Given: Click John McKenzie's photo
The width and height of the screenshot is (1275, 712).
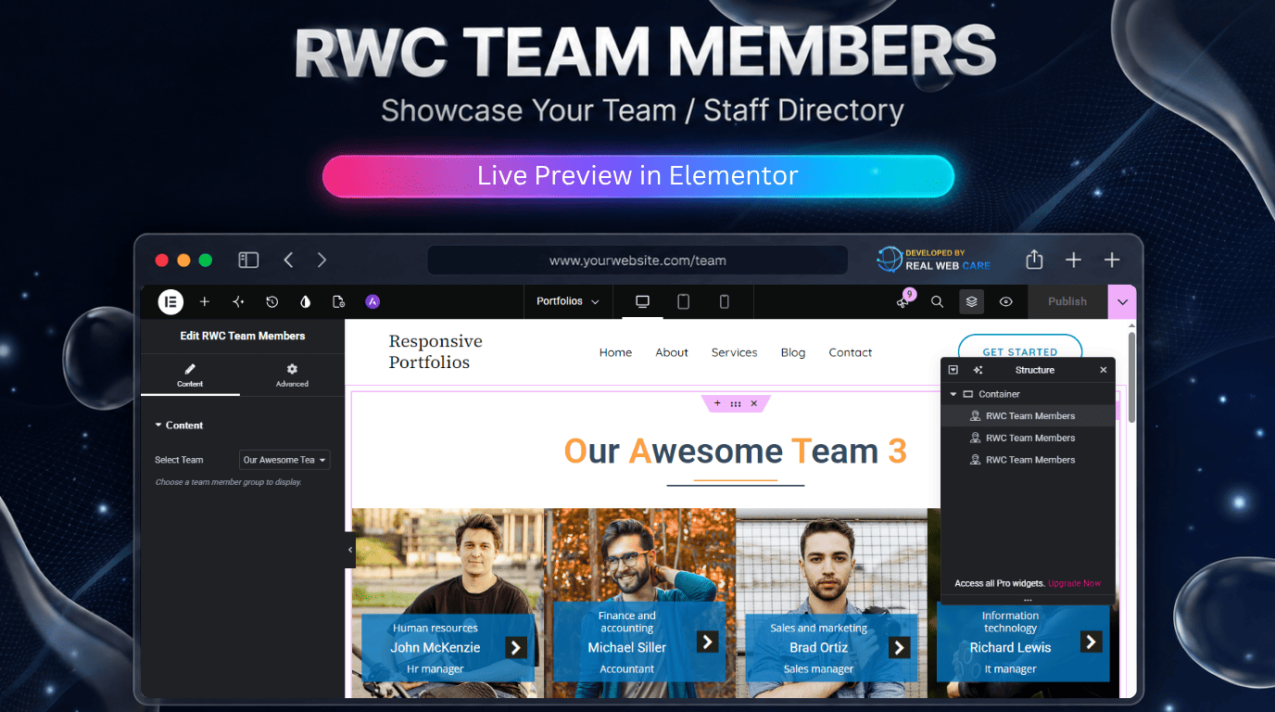Looking at the screenshot, I should pos(449,561).
